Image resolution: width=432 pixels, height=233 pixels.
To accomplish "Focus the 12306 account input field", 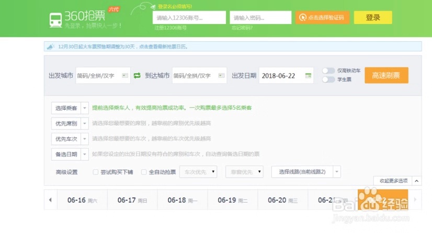I will tap(189, 18).
